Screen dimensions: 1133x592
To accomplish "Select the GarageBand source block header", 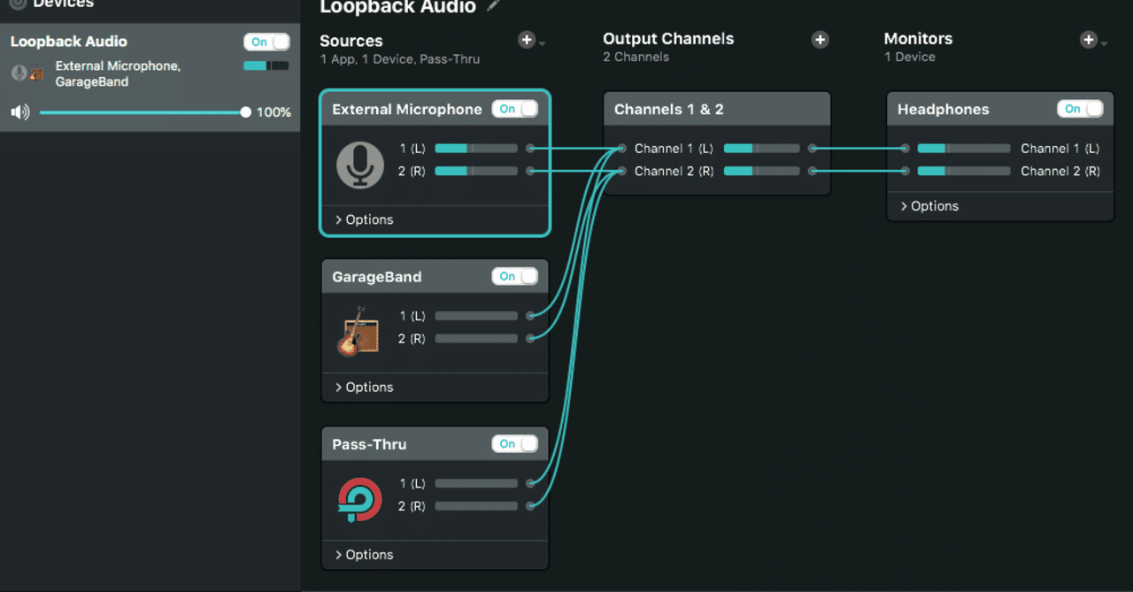I will pos(435,277).
